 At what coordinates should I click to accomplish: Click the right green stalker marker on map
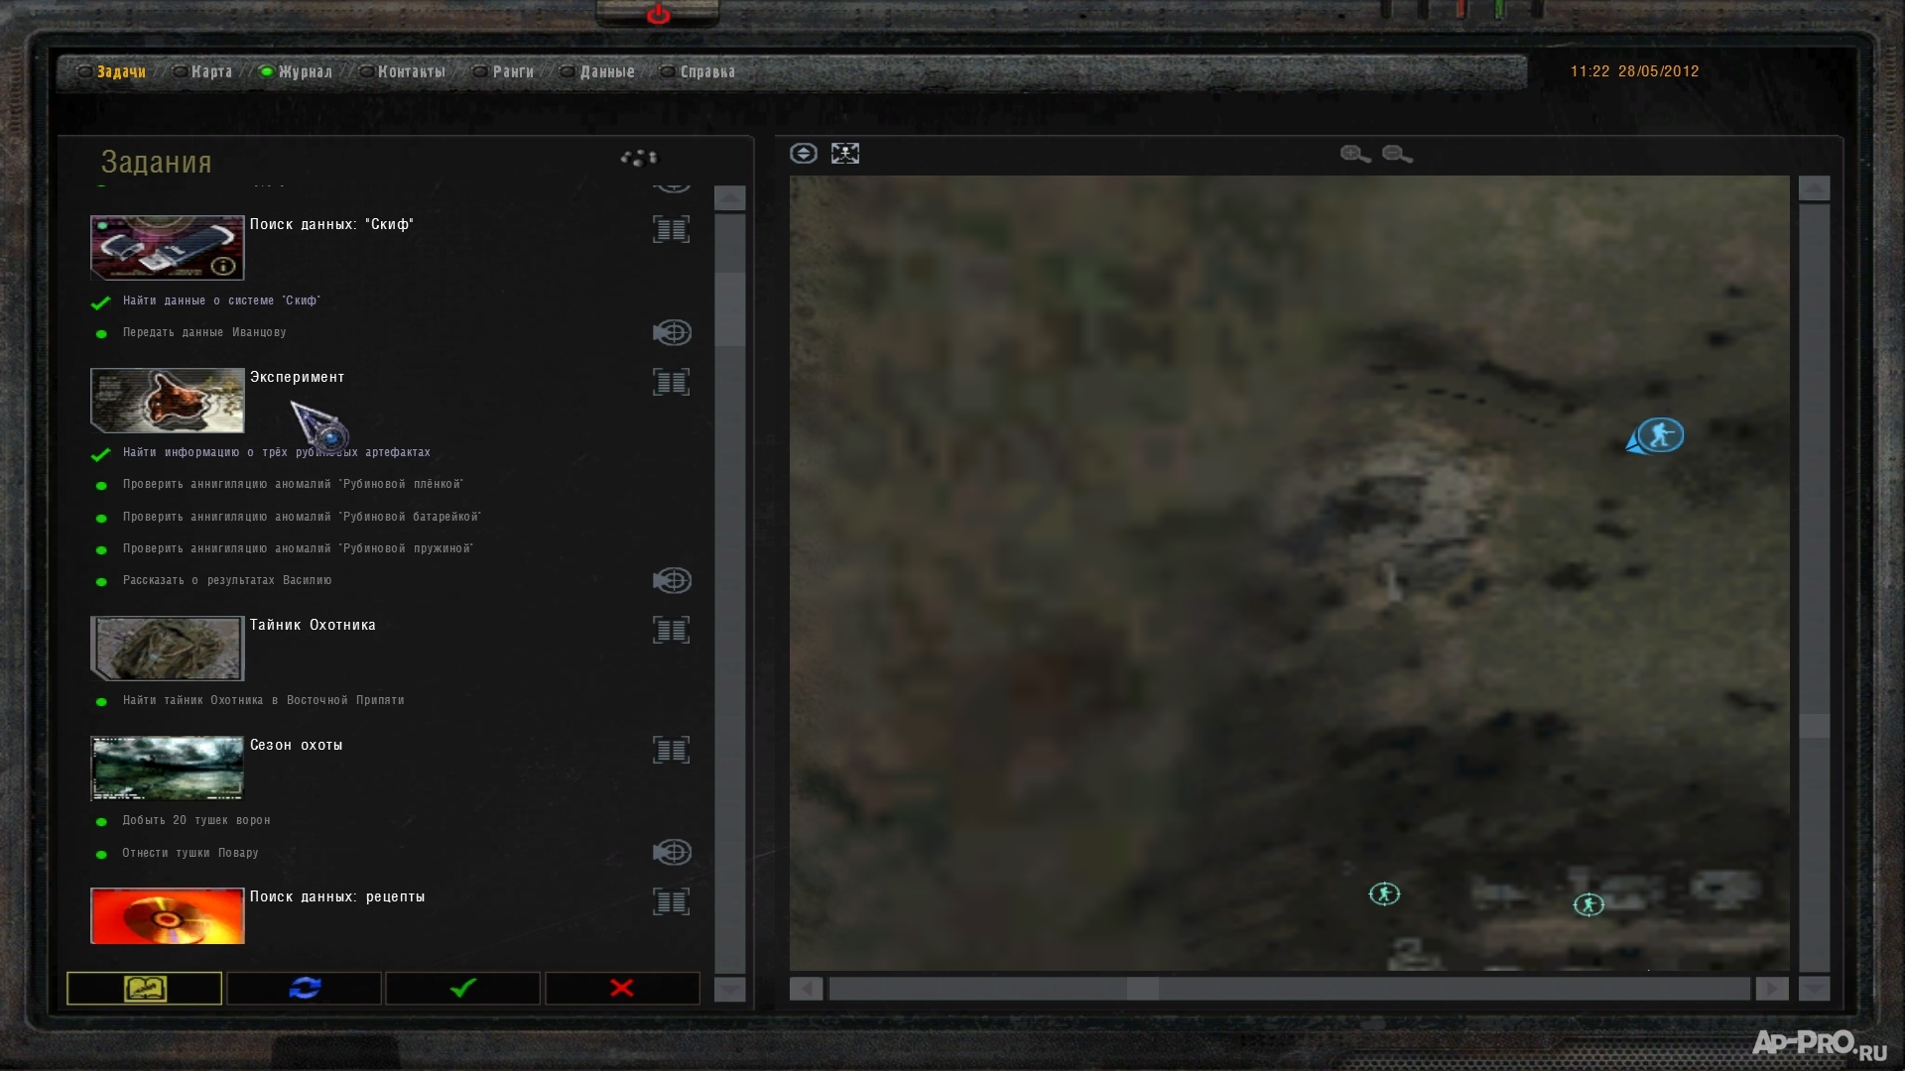pyautogui.click(x=1588, y=904)
